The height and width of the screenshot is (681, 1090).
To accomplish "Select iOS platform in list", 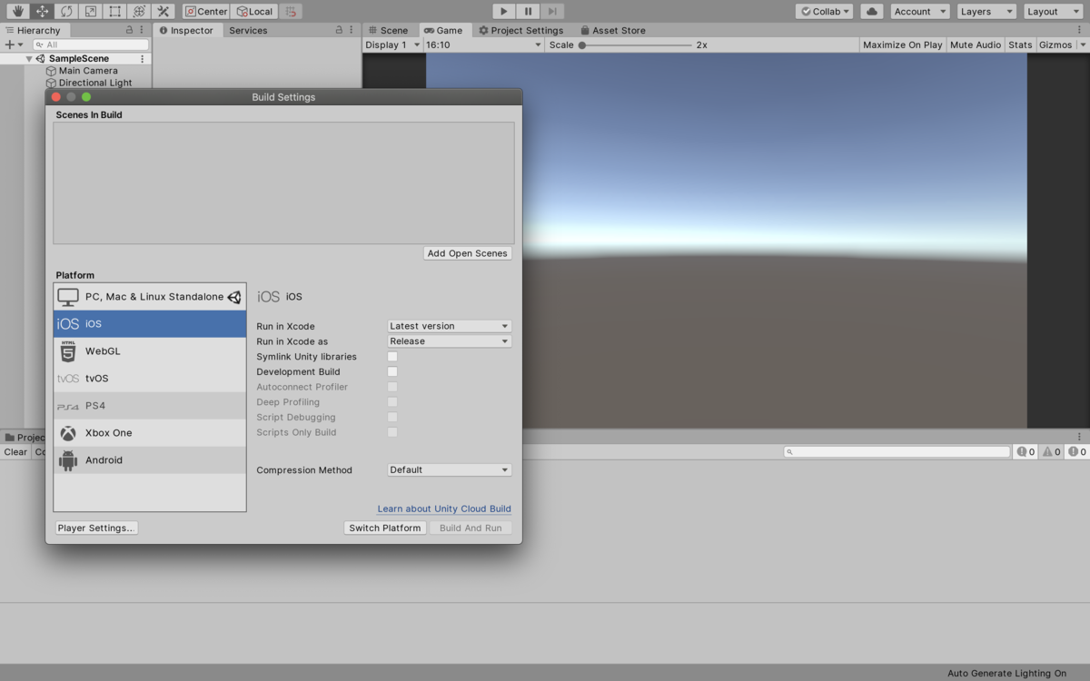I will pyautogui.click(x=150, y=324).
